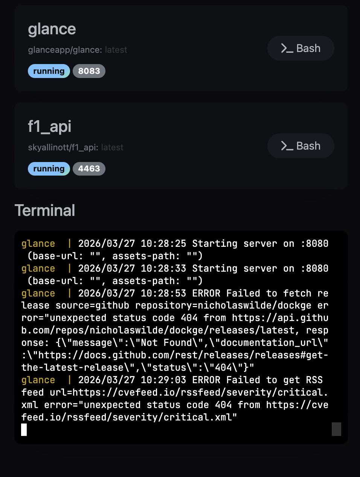Toggle the f1_api container's running state

pyautogui.click(x=49, y=169)
